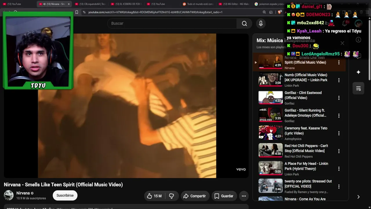Open Nirvana channel avatar
Screen dimensions: 371x209
(x=9, y=195)
